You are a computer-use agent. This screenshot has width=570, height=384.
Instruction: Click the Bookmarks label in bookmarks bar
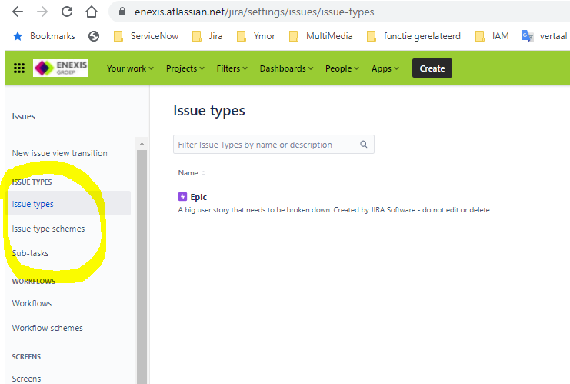pos(52,36)
